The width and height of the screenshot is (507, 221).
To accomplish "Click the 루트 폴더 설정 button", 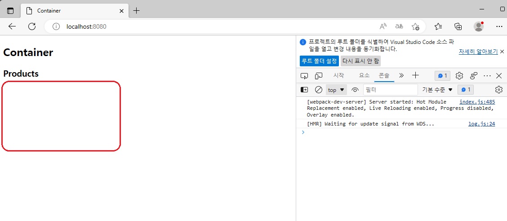I will tap(319, 61).
